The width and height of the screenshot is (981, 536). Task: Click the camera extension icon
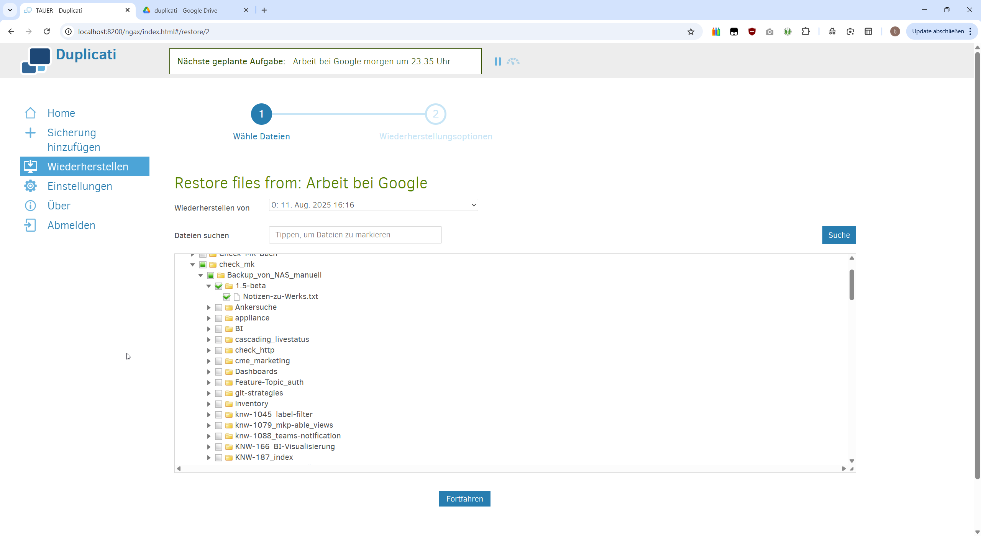pos(770,32)
